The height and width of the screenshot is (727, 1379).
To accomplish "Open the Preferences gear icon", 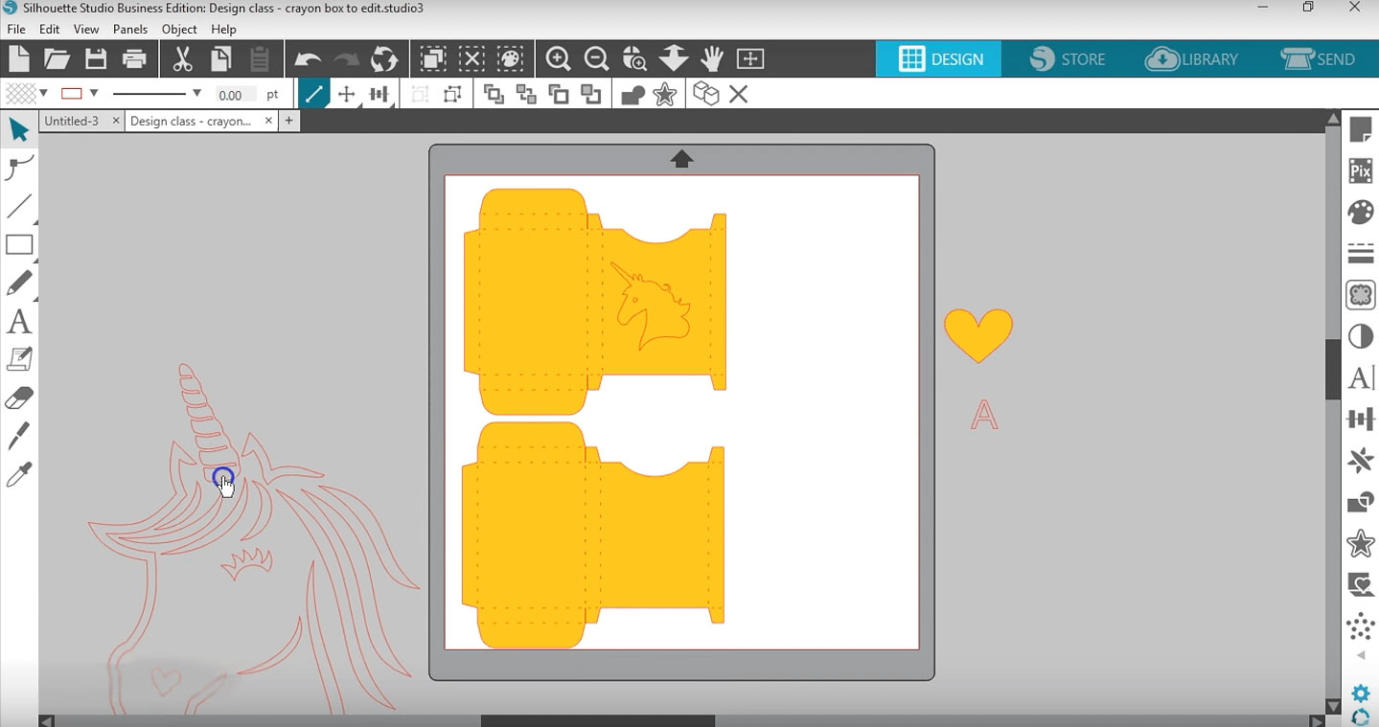I will [x=1360, y=693].
